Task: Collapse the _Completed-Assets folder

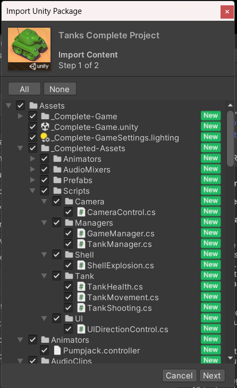Action: pyautogui.click(x=20, y=148)
